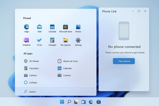Open Notepad from the Pinned grid
Image resolution: width=159 pixels, height=106 pixels.
pyautogui.click(x=52, y=42)
